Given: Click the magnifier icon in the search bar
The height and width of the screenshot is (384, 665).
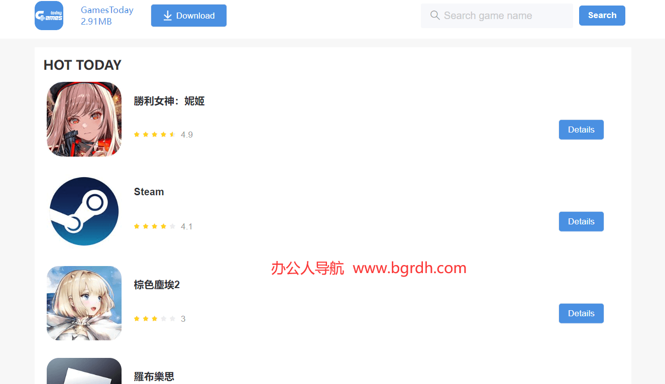Looking at the screenshot, I should point(434,16).
